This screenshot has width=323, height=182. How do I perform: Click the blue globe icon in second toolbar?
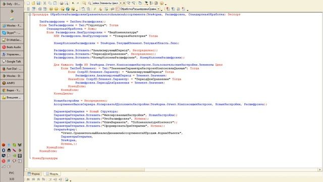tap(68, 9)
